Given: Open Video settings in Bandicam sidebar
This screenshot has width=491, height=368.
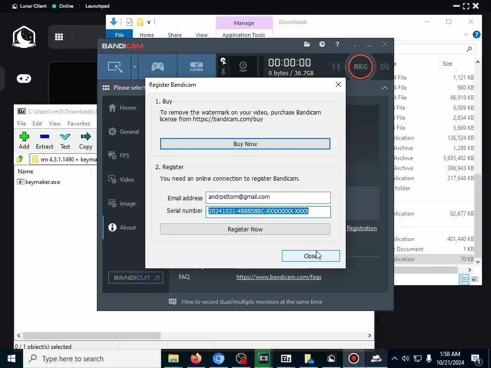Looking at the screenshot, I should (x=121, y=180).
